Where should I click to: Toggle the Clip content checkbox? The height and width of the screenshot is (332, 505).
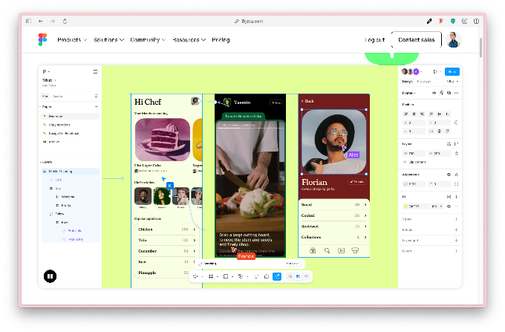tap(405, 162)
